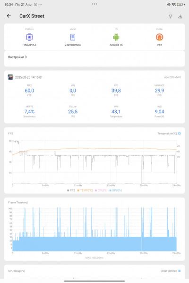Toggle the GPU(%) legend series

(x=116, y=190)
